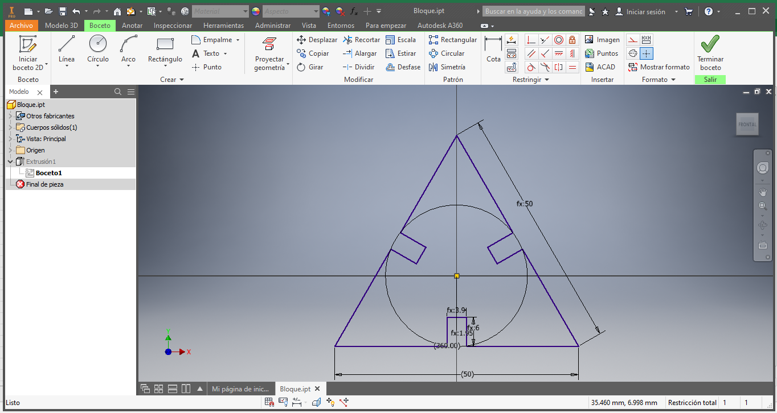777x413 pixels.
Task: Toggle slice graphics in status bar
Action: click(x=316, y=402)
